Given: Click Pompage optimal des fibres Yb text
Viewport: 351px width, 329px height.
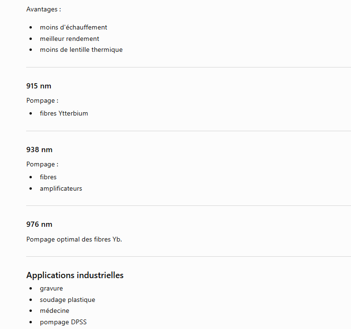Looking at the screenshot, I should (x=74, y=239).
